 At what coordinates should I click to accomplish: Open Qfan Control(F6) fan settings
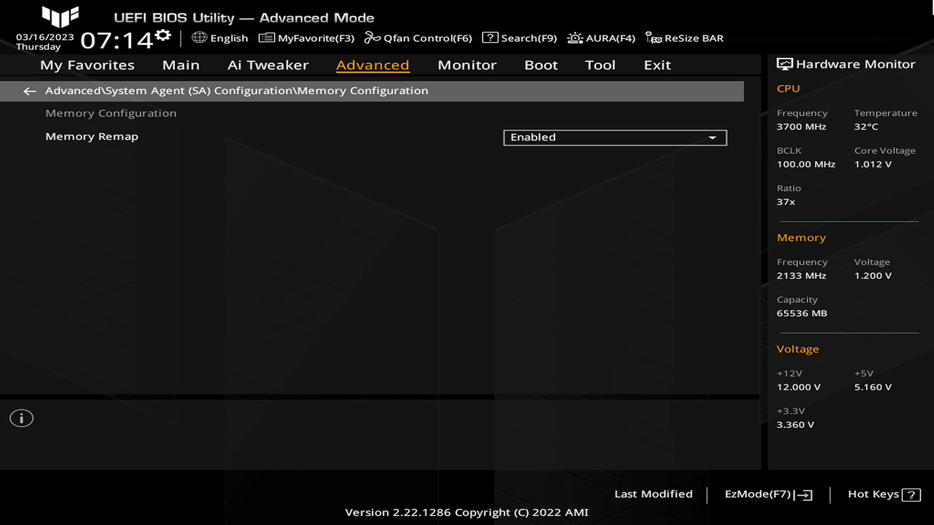tap(418, 38)
